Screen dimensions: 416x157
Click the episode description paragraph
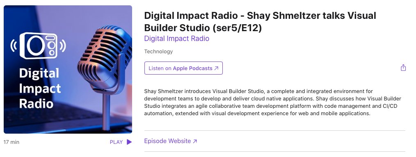[272, 102]
